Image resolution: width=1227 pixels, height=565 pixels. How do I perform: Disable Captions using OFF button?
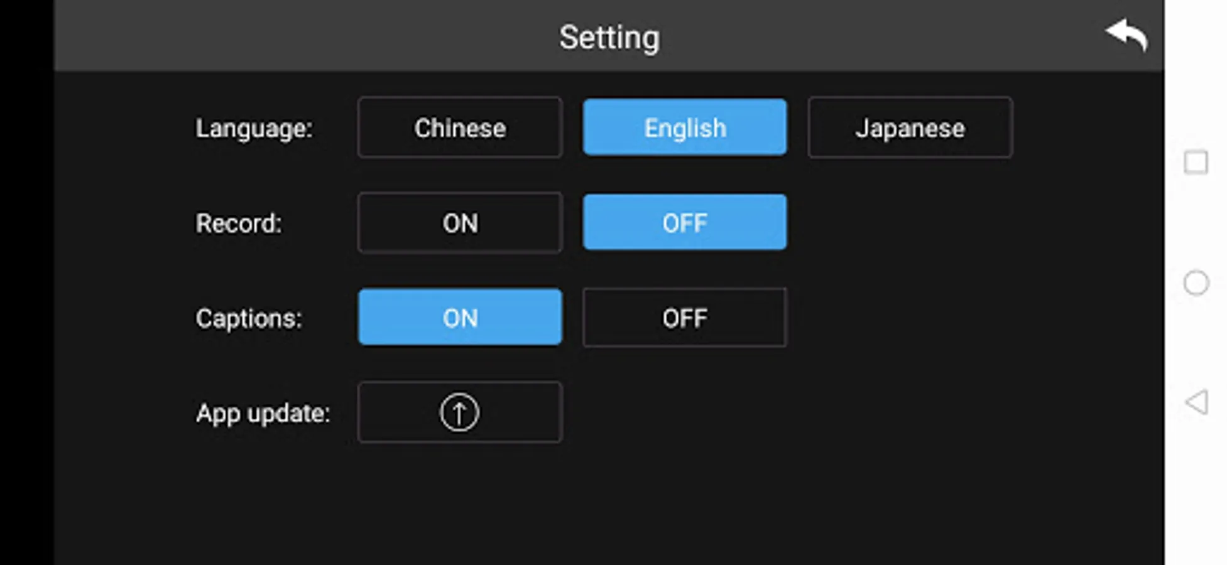point(684,318)
